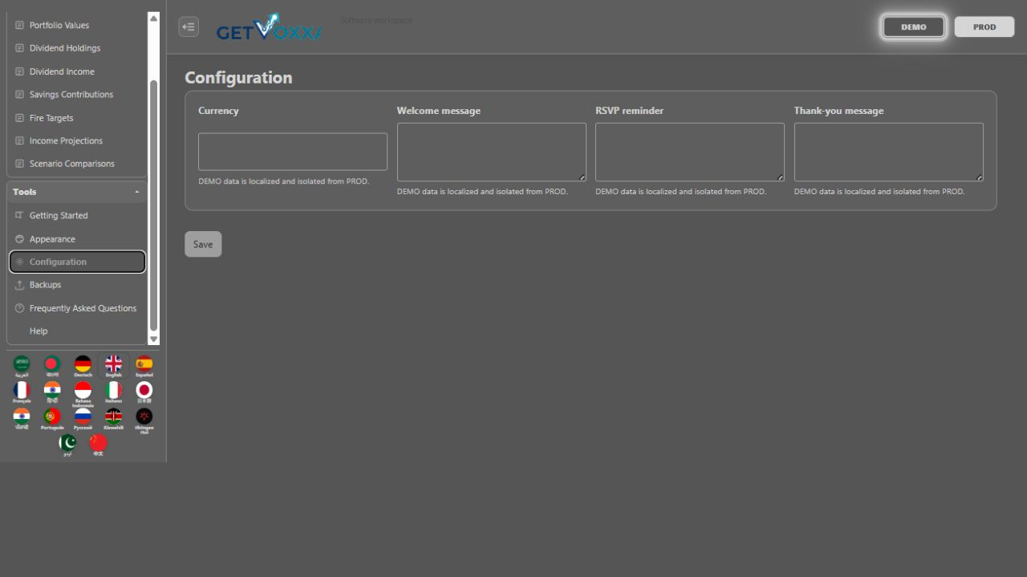This screenshot has width=1027, height=577.
Task: Select the Español flag icon
Action: [144, 366]
